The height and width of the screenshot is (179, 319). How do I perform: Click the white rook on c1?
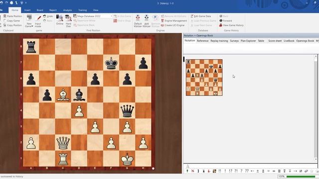tap(63, 159)
